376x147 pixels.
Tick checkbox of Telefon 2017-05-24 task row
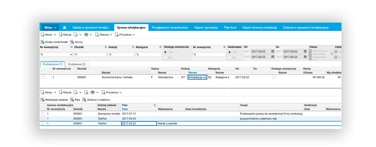coord(43,119)
